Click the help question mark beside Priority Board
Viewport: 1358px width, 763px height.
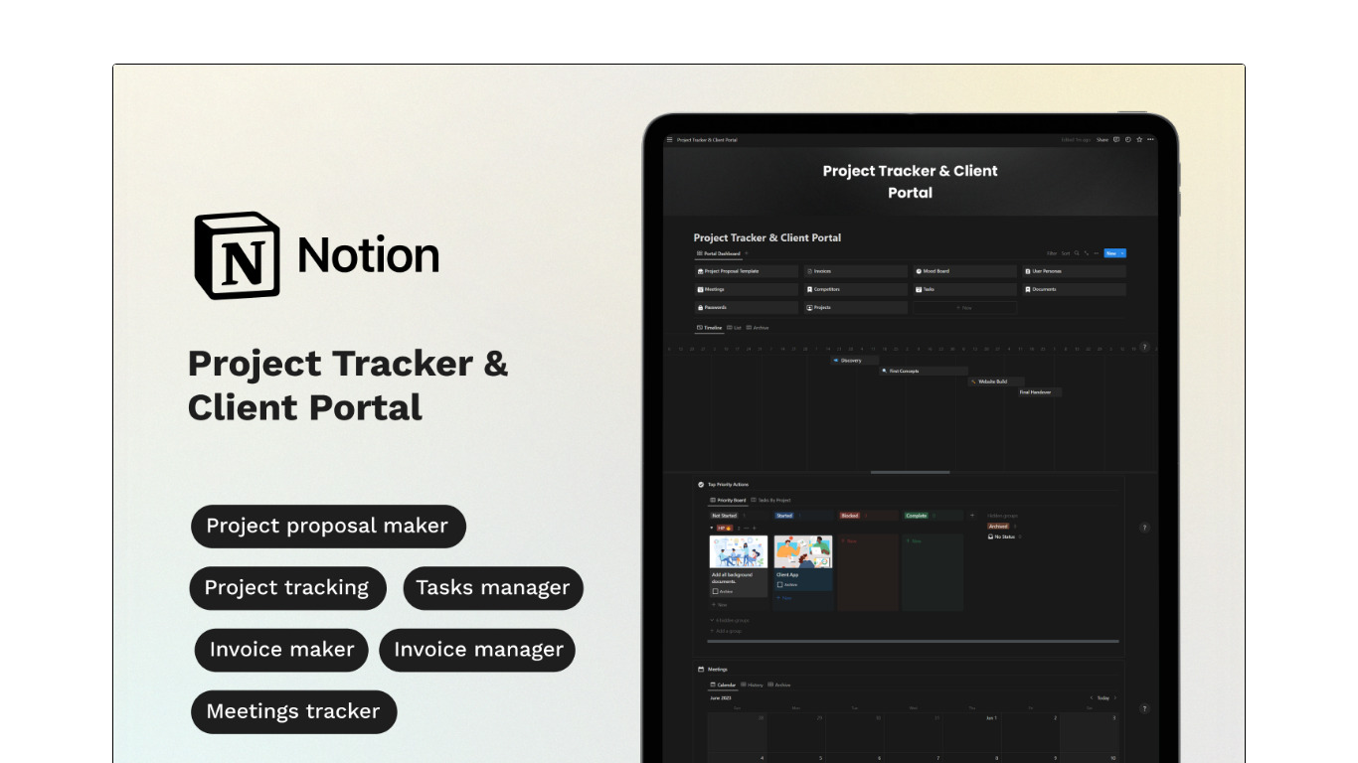point(1144,528)
